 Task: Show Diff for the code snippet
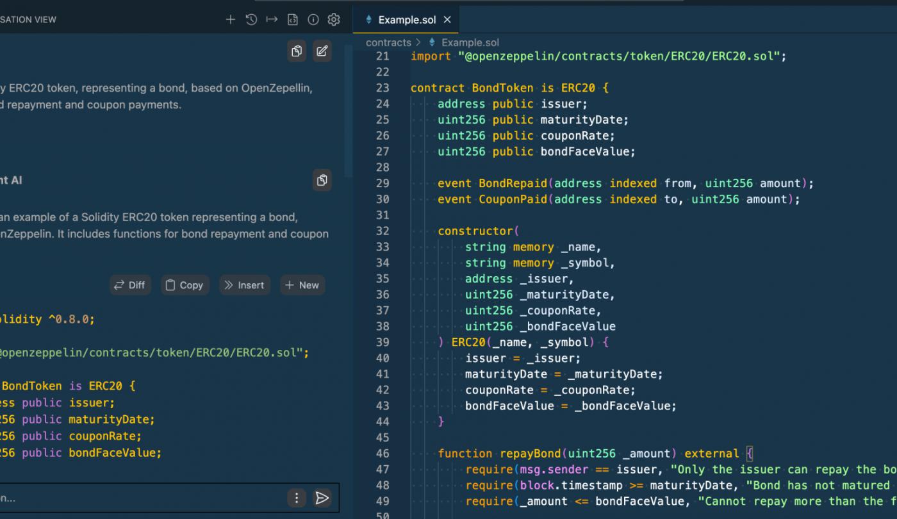[x=130, y=285]
